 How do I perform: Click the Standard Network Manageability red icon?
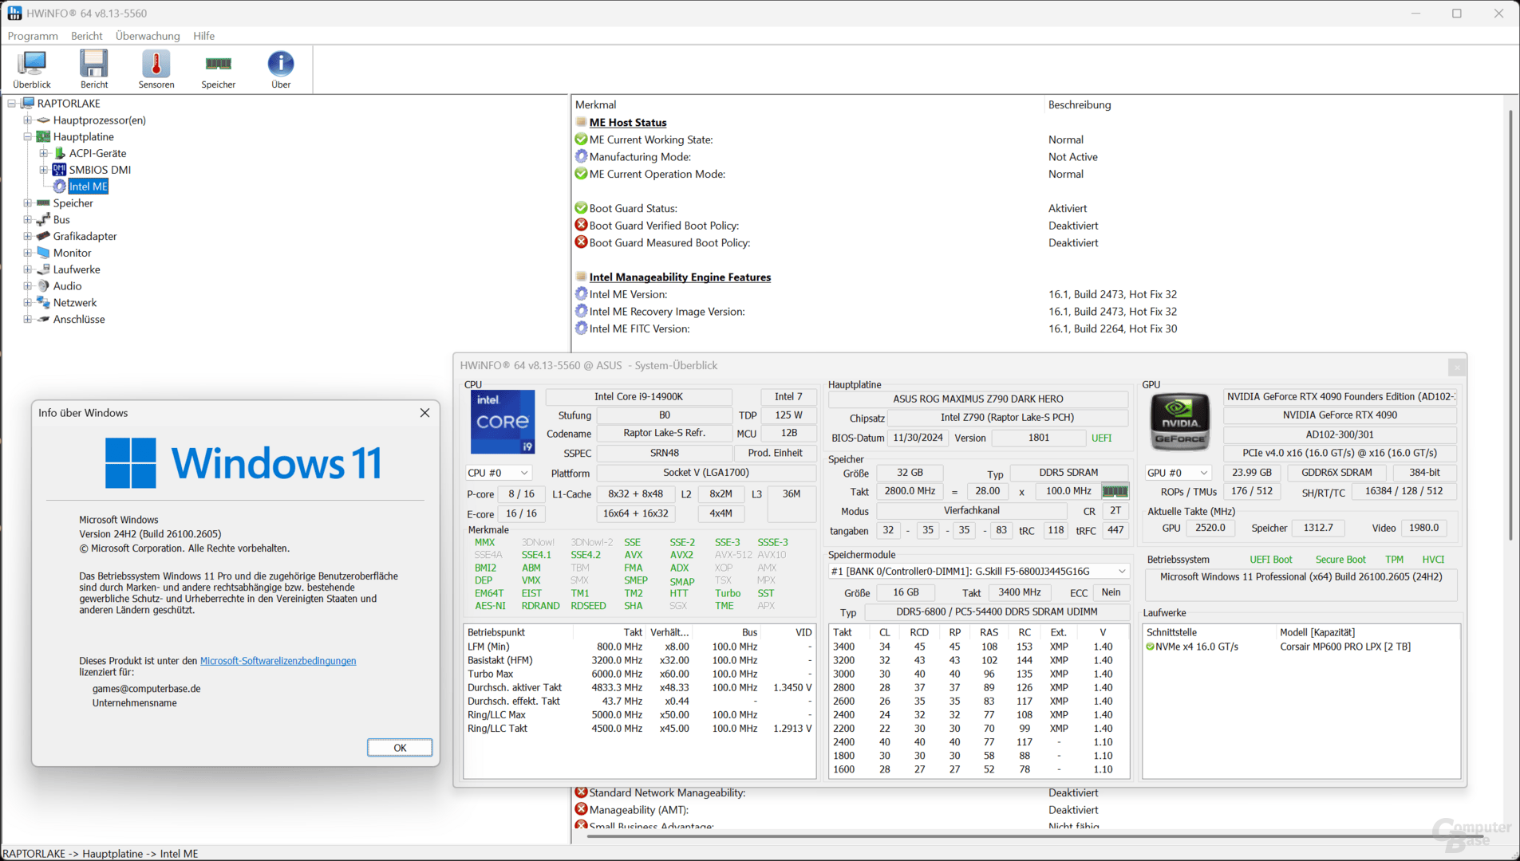[x=581, y=792]
